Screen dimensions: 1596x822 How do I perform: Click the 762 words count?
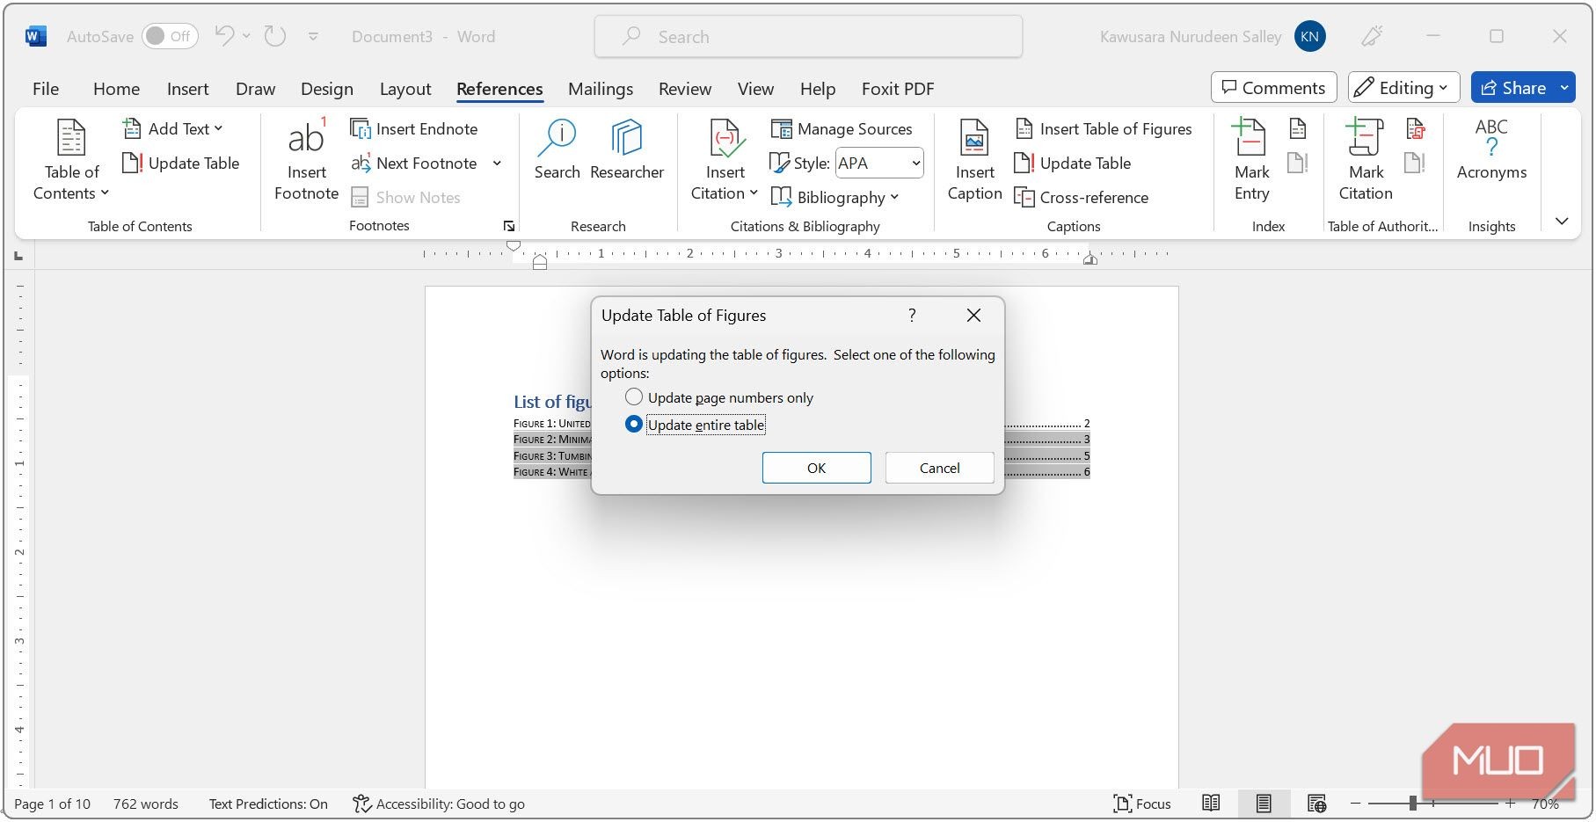pos(146,804)
